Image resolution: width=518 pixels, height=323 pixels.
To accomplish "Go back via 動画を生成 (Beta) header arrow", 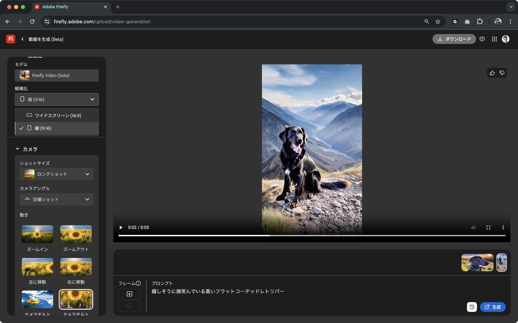I will [x=22, y=39].
